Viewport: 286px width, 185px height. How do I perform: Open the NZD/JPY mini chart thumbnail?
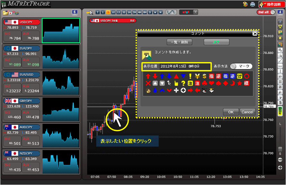pyautogui.click(x=61, y=162)
